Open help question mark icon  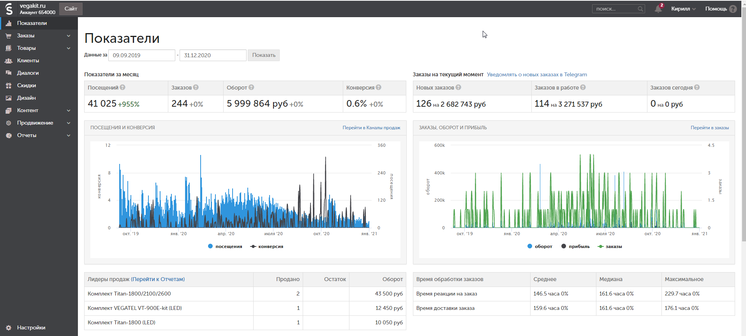733,9
